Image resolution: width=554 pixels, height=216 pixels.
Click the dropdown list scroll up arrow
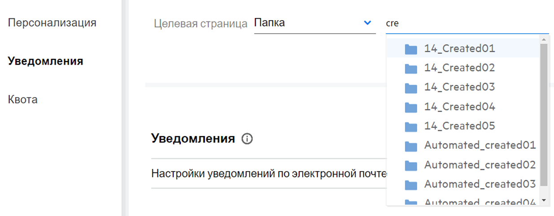[x=544, y=40]
